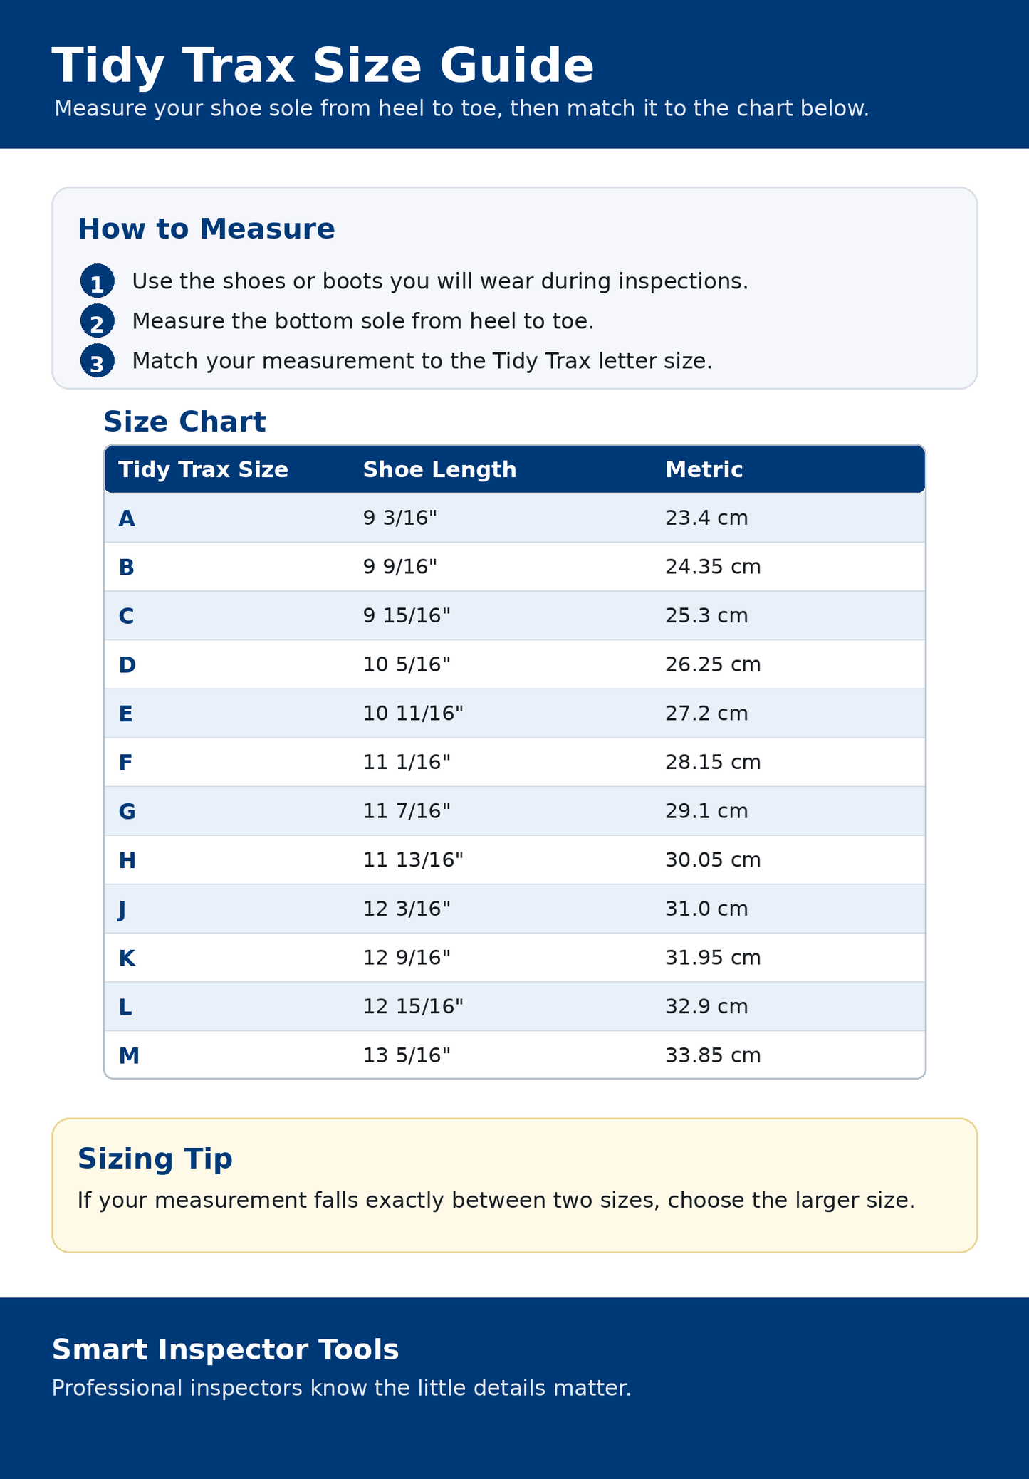Click the Sizing Tip heading
This screenshot has width=1029, height=1479.
[155, 1159]
